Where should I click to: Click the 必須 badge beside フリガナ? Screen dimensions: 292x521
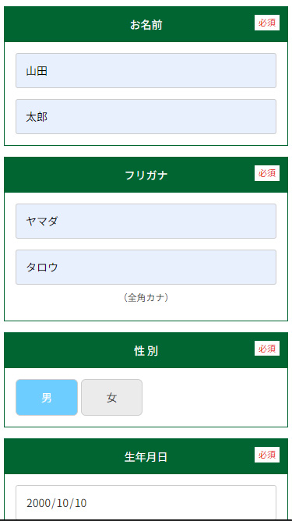(267, 173)
